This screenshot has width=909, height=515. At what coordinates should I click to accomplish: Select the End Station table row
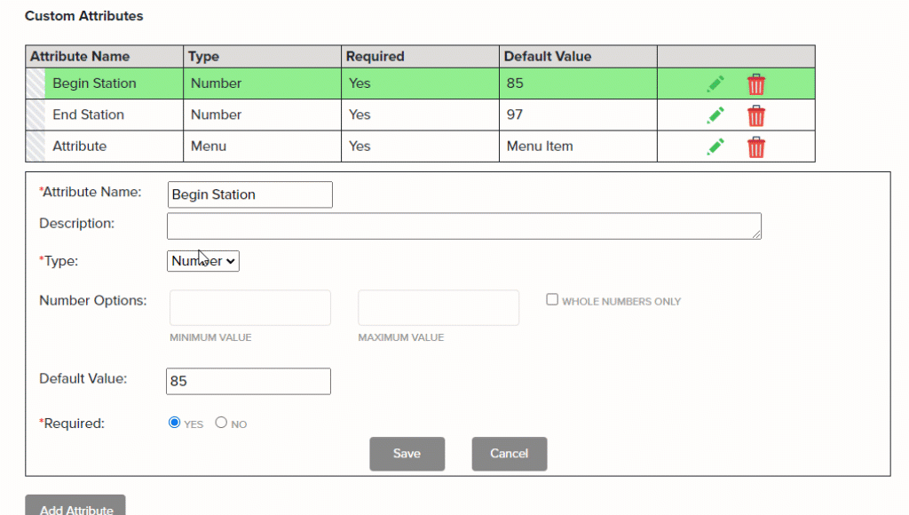coord(104,115)
